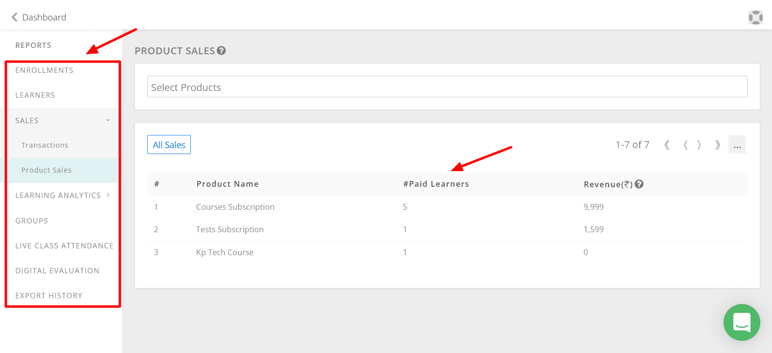Go to previous page of results
Image resolution: width=772 pixels, height=353 pixels.
click(x=685, y=145)
